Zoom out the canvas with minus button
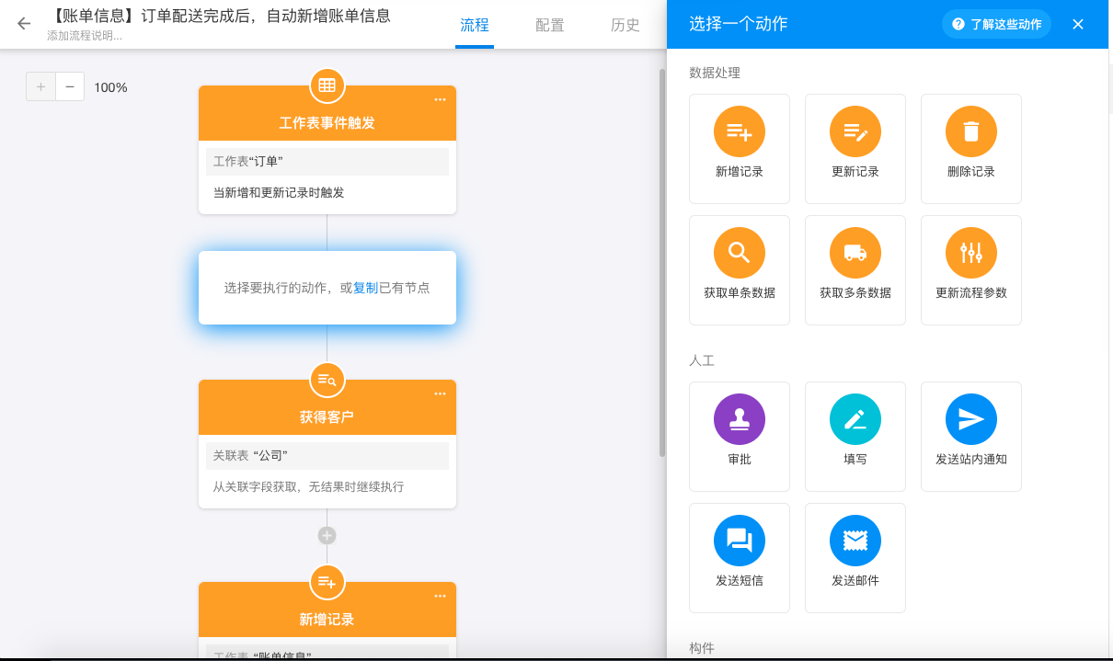1113x661 pixels. tap(70, 87)
